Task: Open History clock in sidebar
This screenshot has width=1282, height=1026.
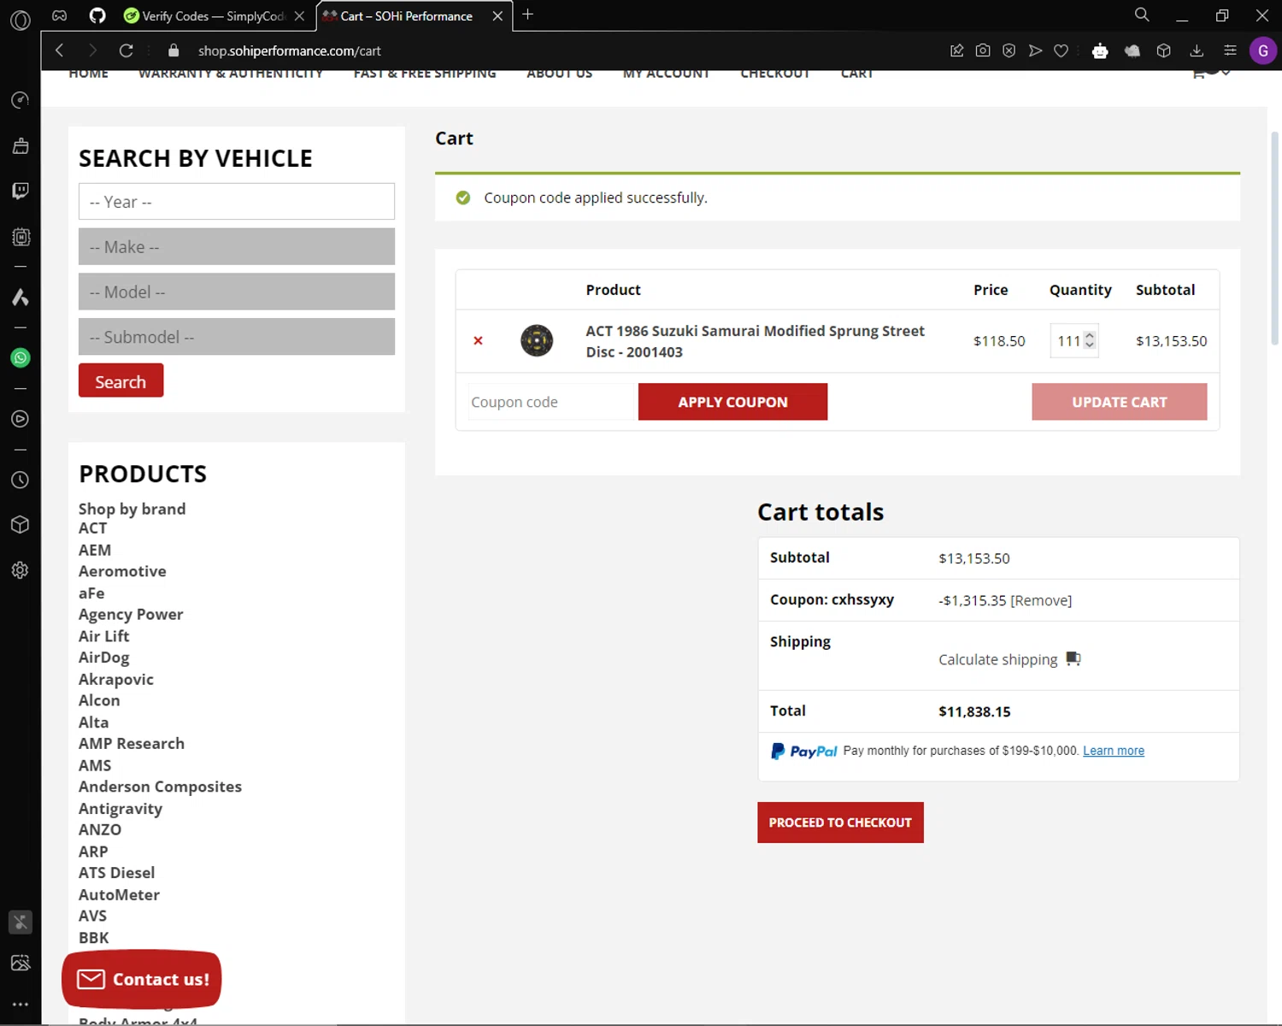Action: pos(21,480)
